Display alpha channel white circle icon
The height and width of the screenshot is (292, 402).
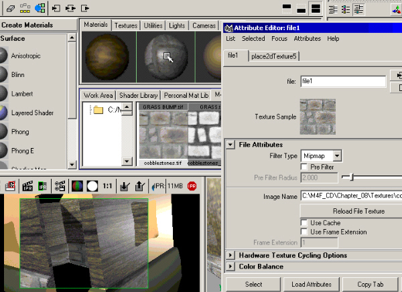coord(92,186)
